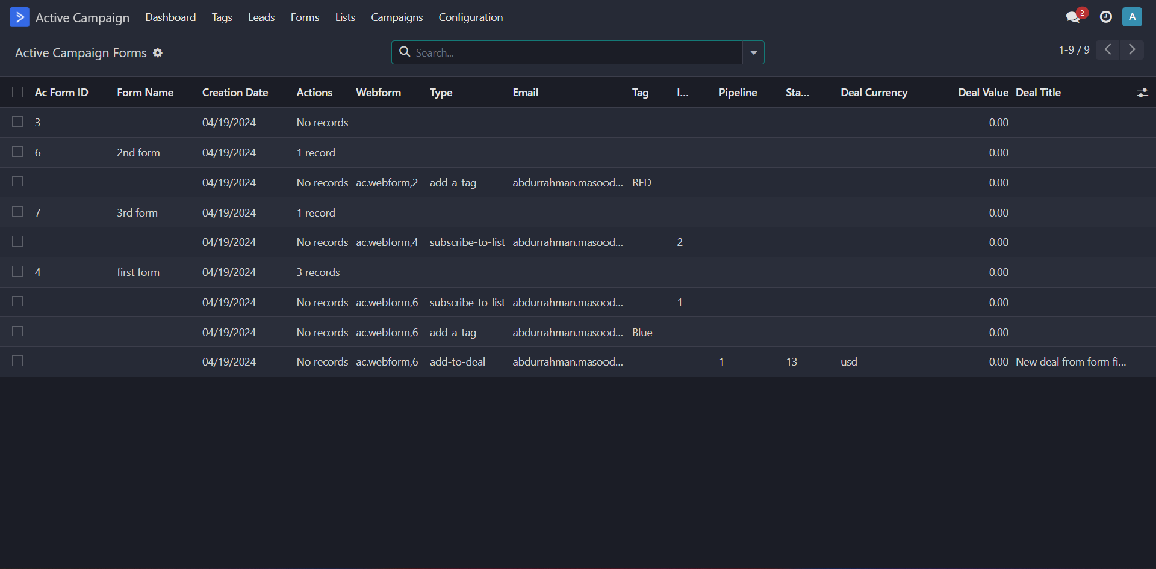Open the 'first form' name cell
The height and width of the screenshot is (569, 1156).
point(138,272)
